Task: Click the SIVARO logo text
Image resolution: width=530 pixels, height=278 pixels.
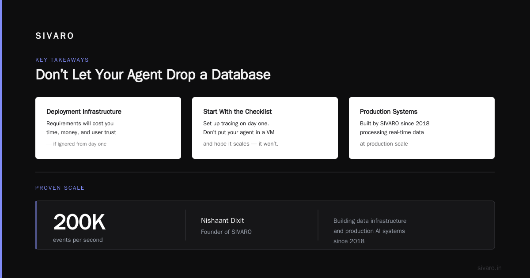Action: coord(55,36)
